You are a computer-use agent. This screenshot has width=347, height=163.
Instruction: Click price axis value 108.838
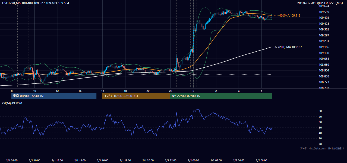324,76
